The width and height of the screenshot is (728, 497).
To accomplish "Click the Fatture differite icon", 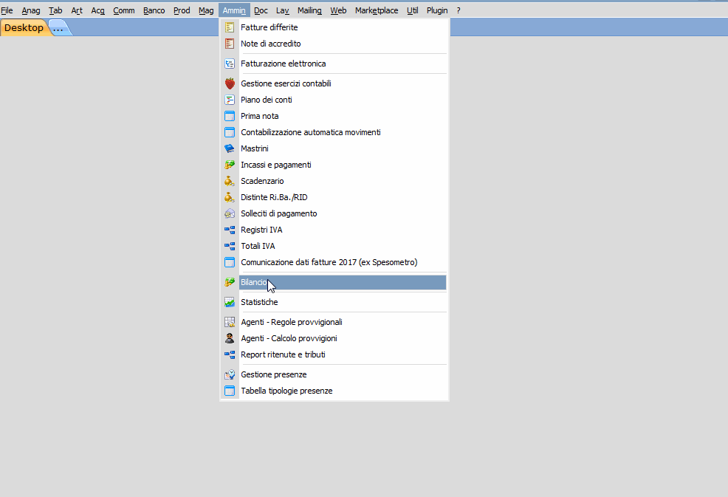I will [x=230, y=27].
